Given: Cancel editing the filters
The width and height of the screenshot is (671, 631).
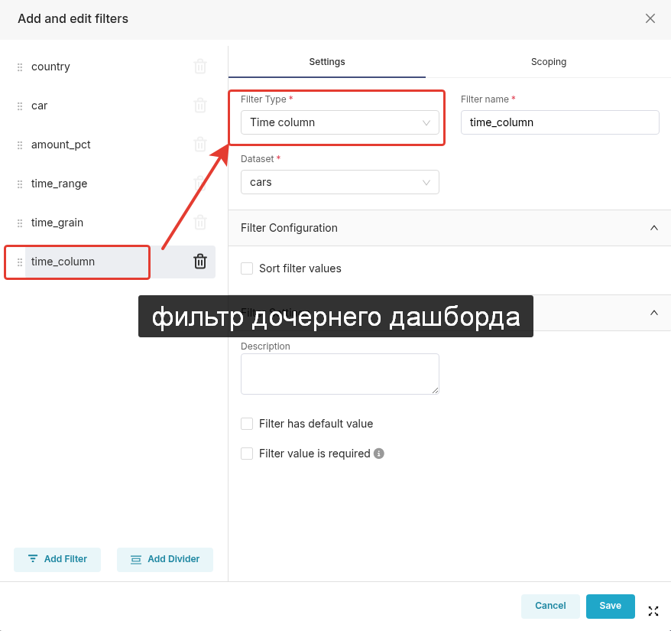Looking at the screenshot, I should pyautogui.click(x=550, y=606).
